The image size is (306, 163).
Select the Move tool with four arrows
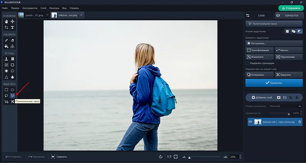(13, 21)
